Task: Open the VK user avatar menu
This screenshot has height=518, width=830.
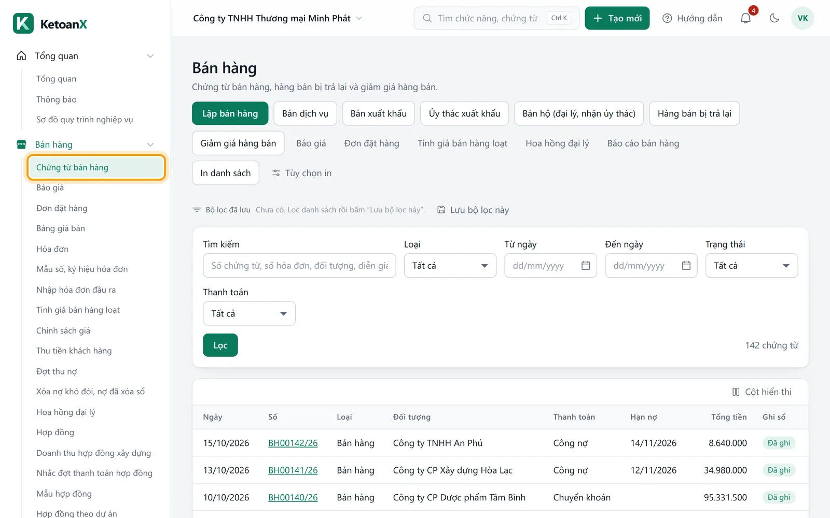Action: (x=803, y=18)
